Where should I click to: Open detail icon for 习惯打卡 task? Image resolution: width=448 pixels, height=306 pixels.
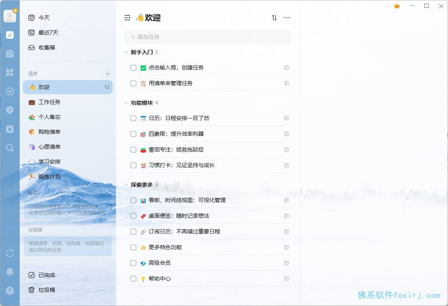click(286, 165)
